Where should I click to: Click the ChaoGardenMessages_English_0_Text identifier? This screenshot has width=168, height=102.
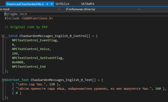61,80
